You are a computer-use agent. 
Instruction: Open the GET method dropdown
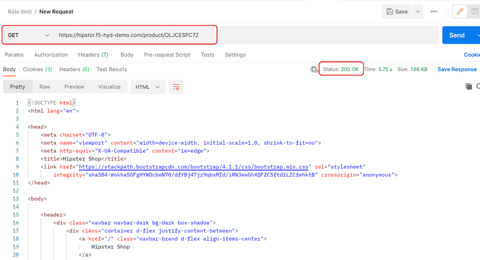pyautogui.click(x=28, y=35)
